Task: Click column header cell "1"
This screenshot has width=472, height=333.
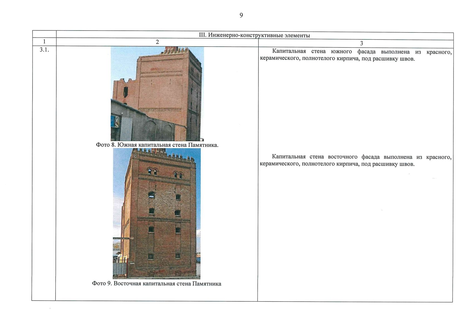Action: tap(44, 42)
